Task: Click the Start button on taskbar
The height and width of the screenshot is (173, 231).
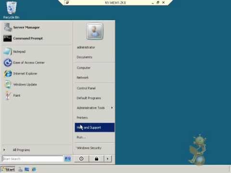Action: pos(8,169)
